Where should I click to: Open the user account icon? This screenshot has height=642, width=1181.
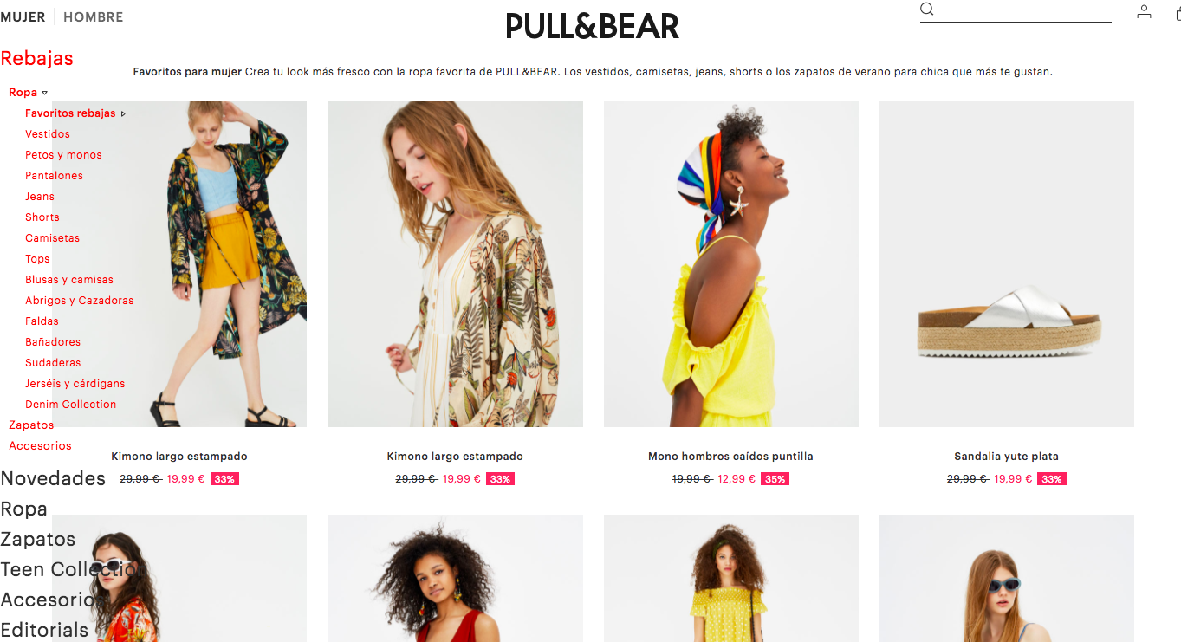1145,11
